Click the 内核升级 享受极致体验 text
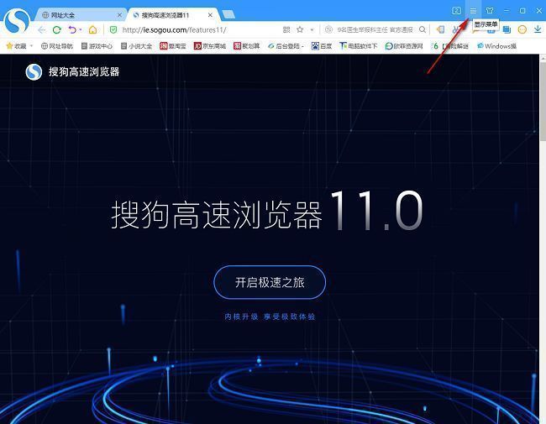 click(x=270, y=317)
